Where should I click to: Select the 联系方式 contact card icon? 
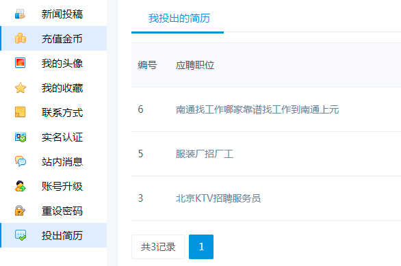point(21,112)
